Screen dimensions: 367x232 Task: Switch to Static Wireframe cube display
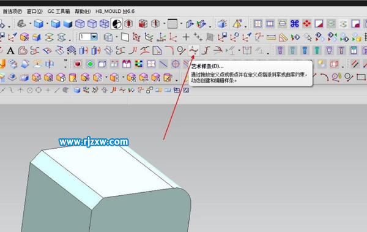[x=104, y=23]
